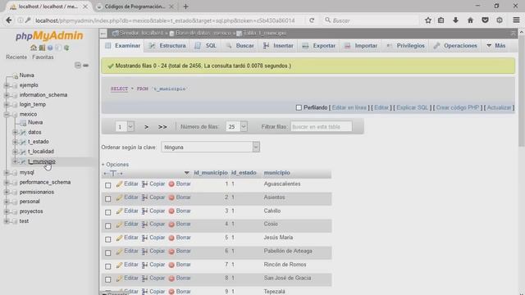Expand the mysql database node

coord(7,173)
